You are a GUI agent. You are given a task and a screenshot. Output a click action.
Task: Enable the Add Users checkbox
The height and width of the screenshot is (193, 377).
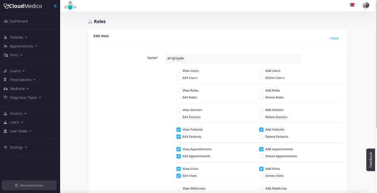(261, 71)
